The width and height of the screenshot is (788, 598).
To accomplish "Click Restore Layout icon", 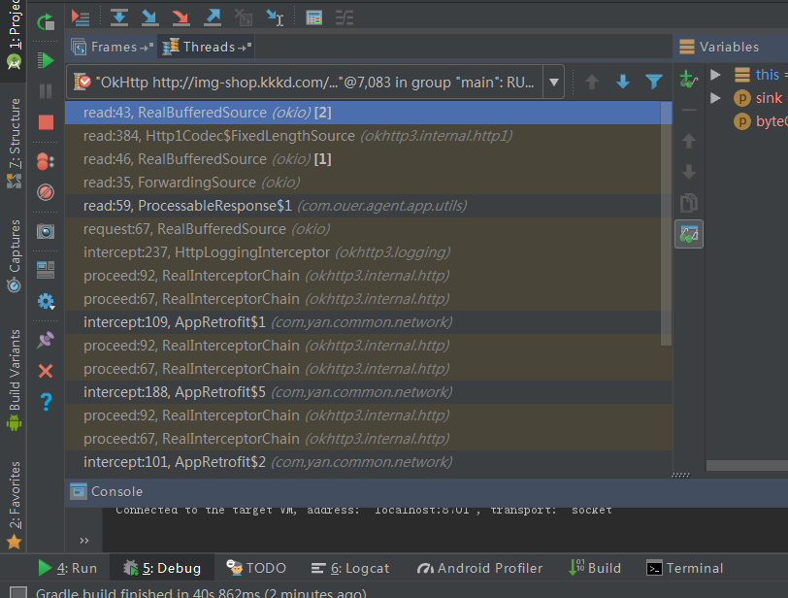I will point(46,270).
